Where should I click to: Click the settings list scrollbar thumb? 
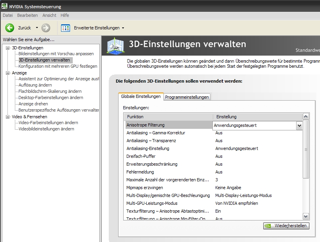point(306,149)
